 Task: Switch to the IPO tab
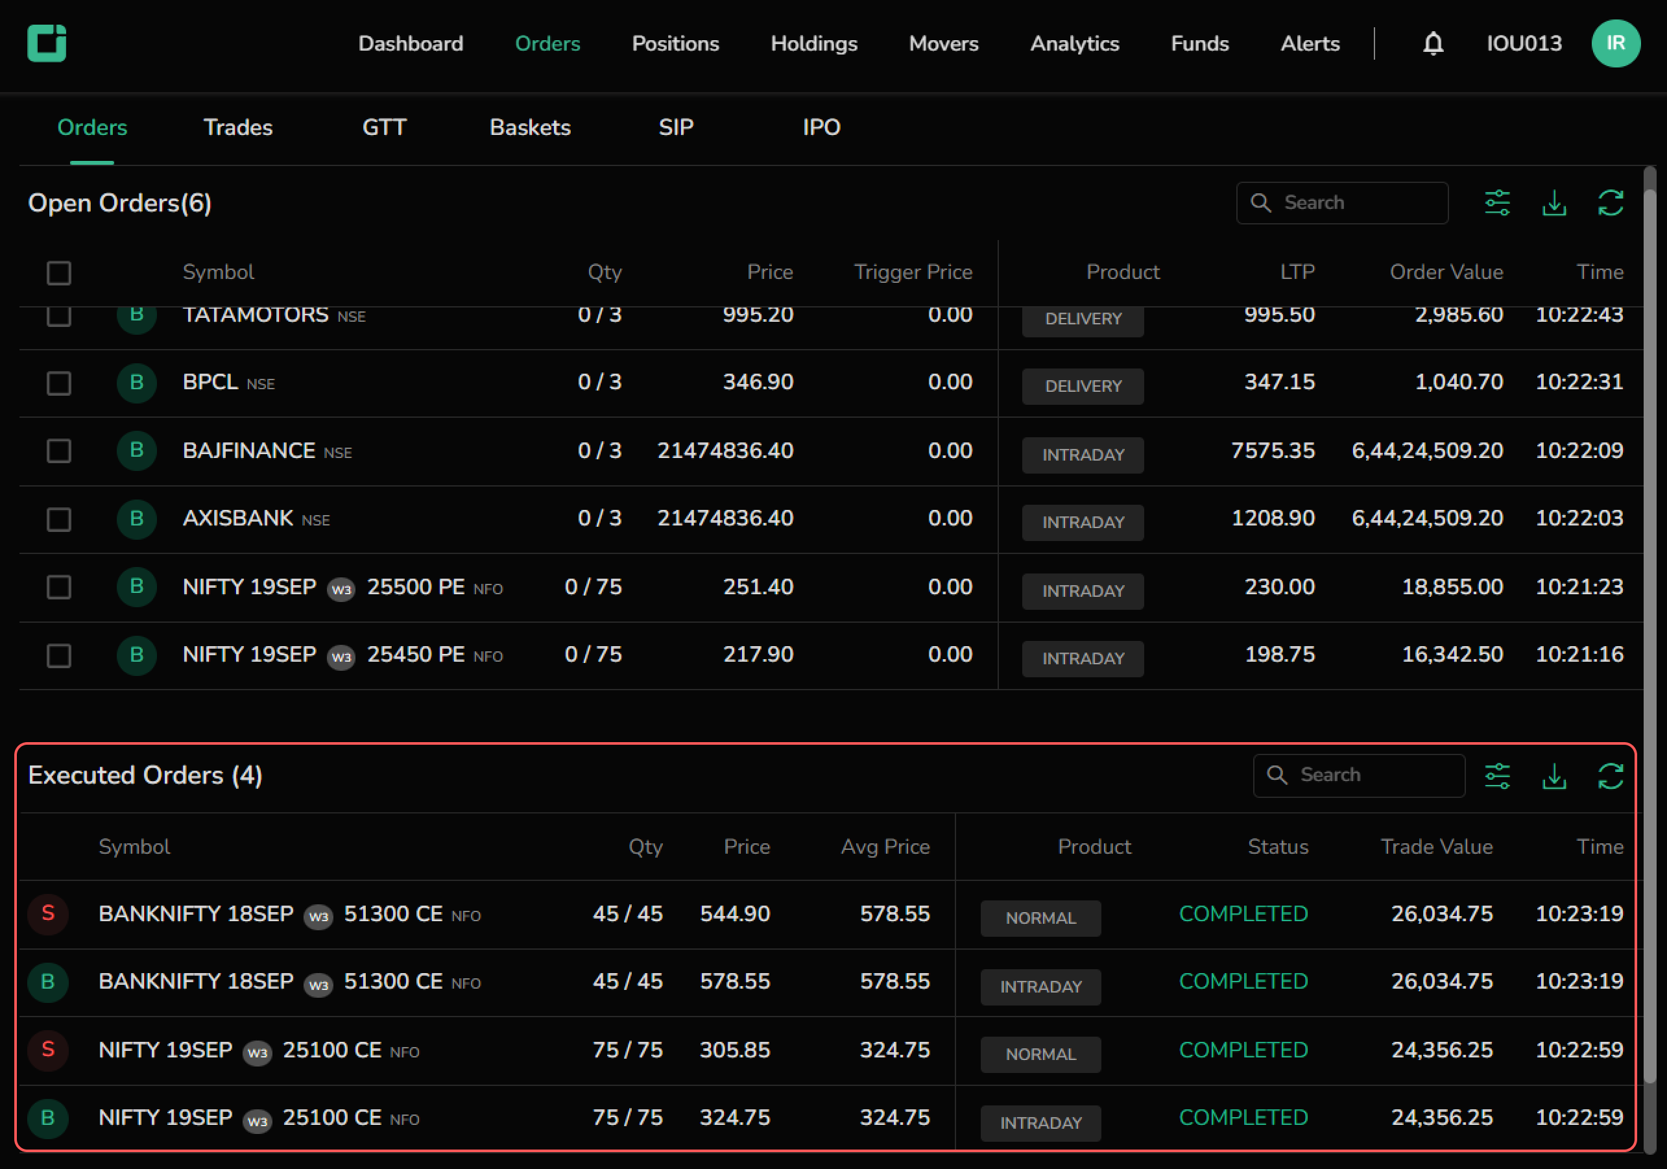(x=821, y=128)
